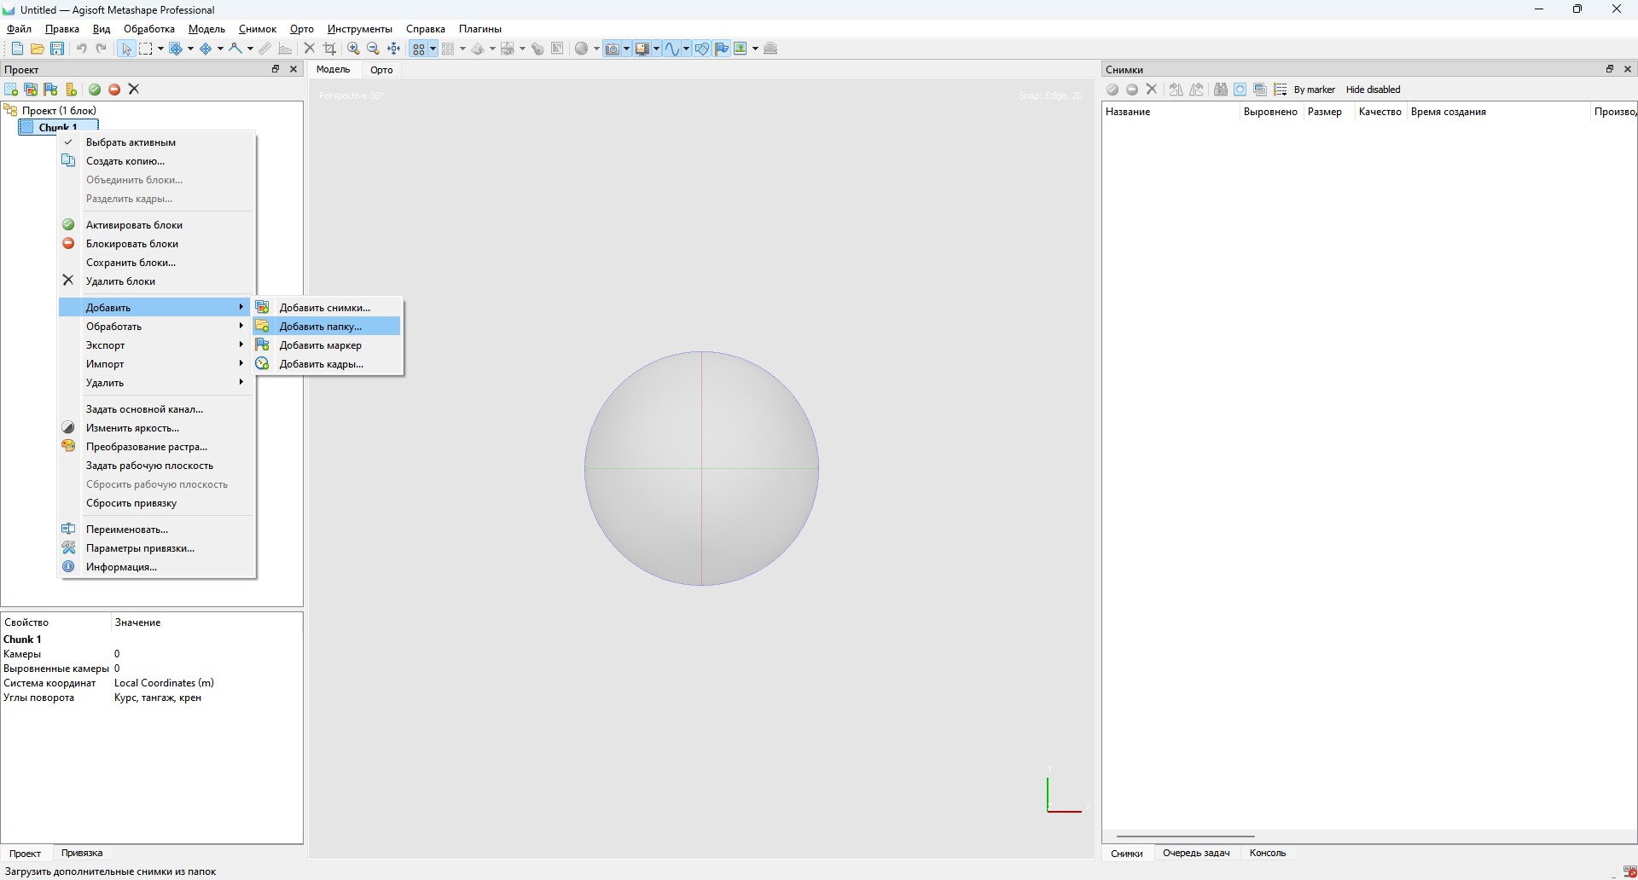The height and width of the screenshot is (880, 1638).
Task: Click Добавить маркер in the submenu
Action: click(327, 345)
